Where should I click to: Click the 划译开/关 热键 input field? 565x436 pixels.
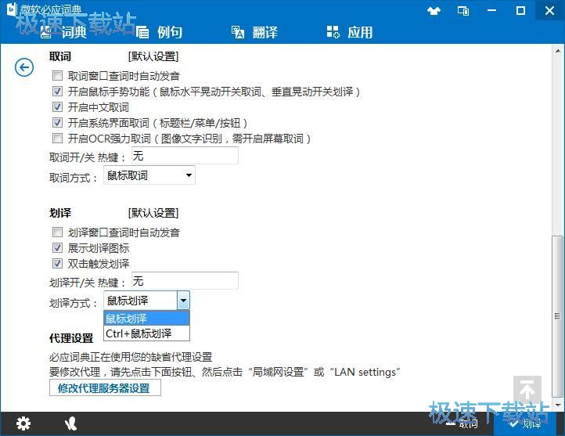[x=185, y=280]
